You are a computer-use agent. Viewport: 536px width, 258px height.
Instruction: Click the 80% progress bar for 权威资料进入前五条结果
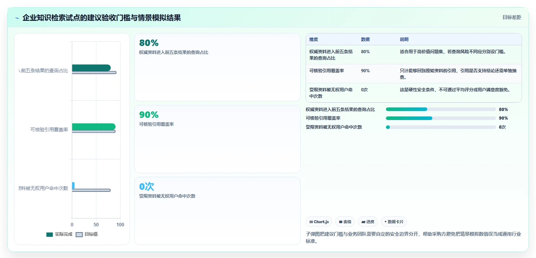[x=406, y=109]
